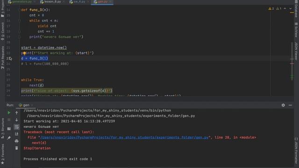Open gen.py traceback file link
This screenshot has height=168, width=299.
125,137
